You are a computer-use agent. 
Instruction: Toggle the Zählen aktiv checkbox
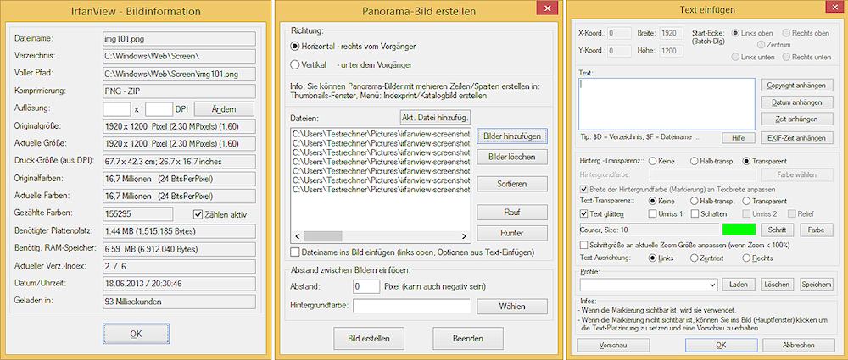click(198, 214)
